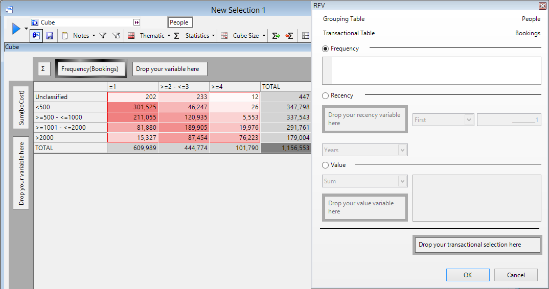Select the Frequency radio button

(325, 49)
